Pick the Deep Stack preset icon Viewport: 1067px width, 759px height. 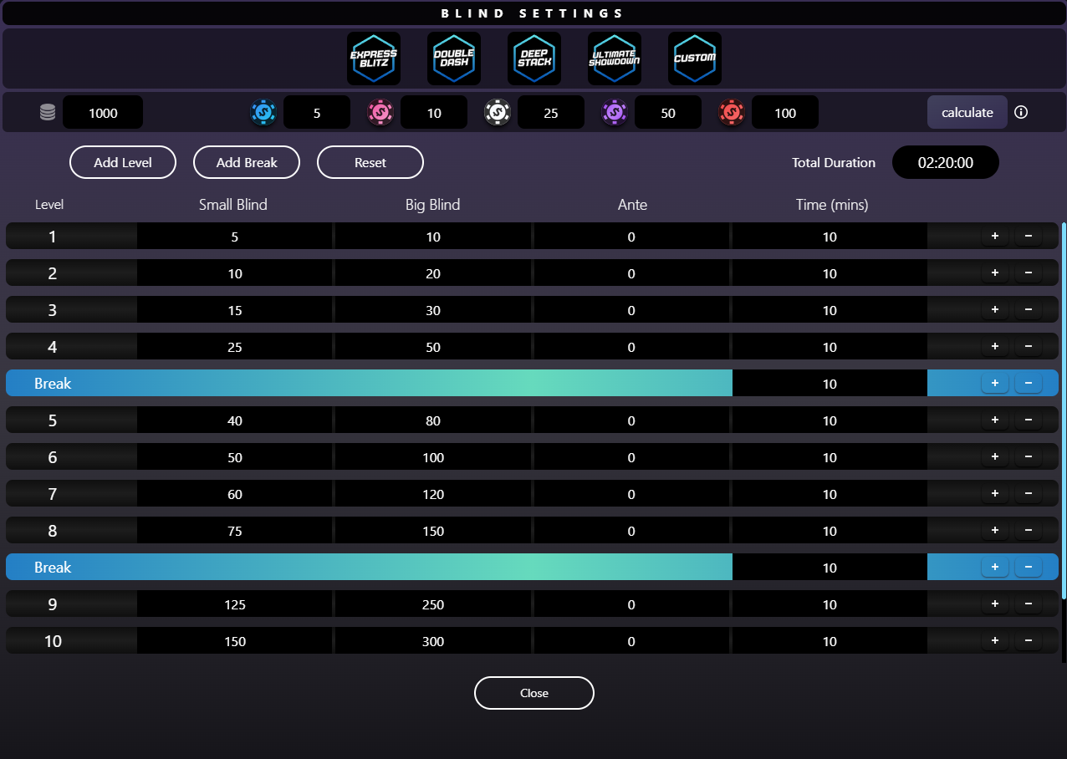coord(534,59)
